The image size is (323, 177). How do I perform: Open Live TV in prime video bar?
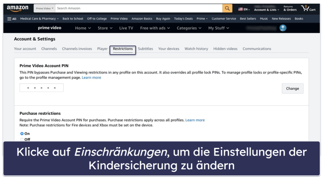[126, 28]
